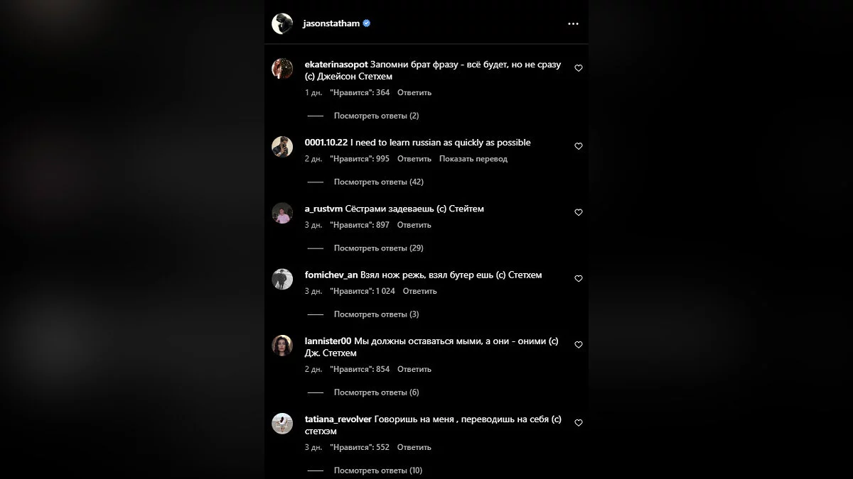
Task: Open tatiana_revolver username link
Action: pos(338,419)
